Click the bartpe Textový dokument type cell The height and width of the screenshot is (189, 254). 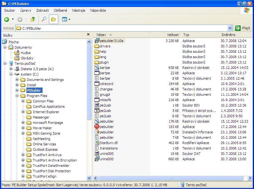197,78
